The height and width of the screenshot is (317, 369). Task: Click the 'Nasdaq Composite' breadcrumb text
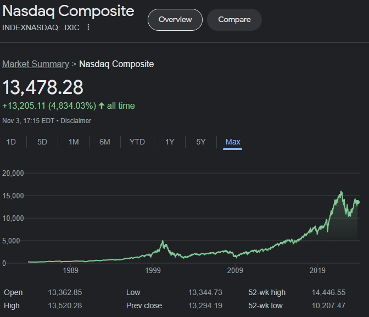point(116,64)
